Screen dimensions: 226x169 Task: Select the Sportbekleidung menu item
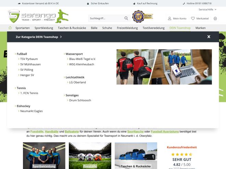point(44,28)
